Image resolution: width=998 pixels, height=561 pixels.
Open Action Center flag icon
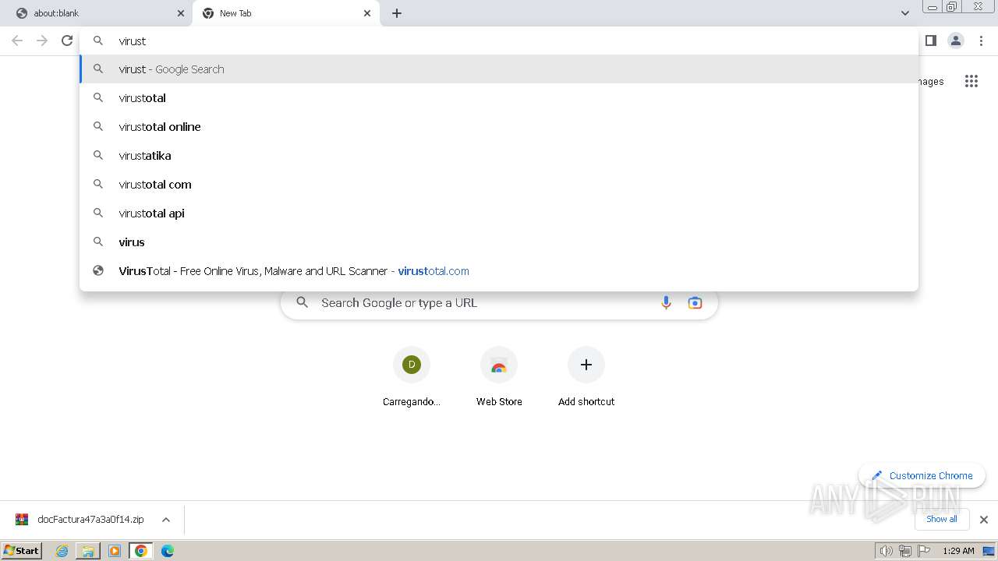(x=924, y=551)
